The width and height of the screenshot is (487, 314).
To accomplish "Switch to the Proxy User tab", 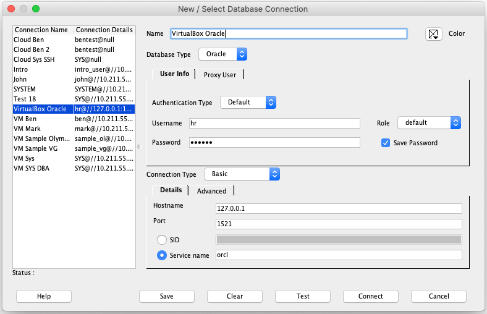I will [x=220, y=75].
